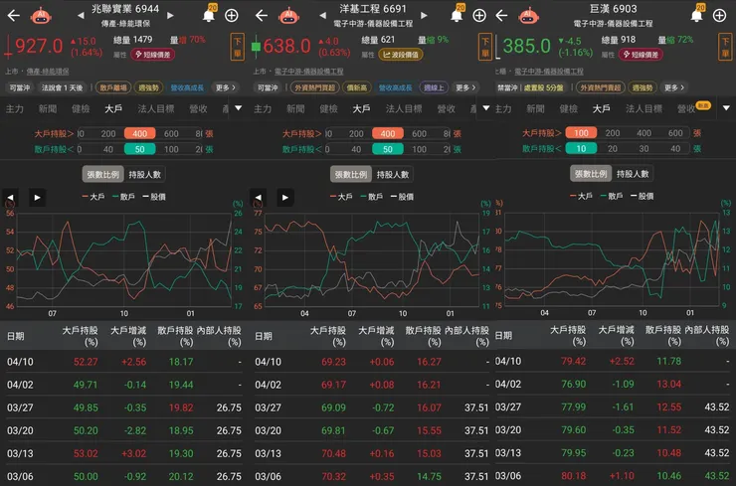Image resolution: width=736 pixels, height=486 pixels.
Task: Select 大戶持股 200 threshold in 洋基工程 panel
Action: coord(356,134)
